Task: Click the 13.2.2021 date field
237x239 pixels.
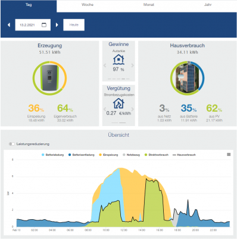Action: click(33, 25)
